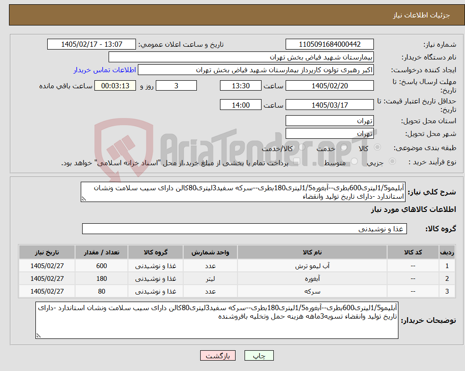The width and height of the screenshot is (465, 371).
Task: Click the آبغوره item name
Action: point(312,279)
